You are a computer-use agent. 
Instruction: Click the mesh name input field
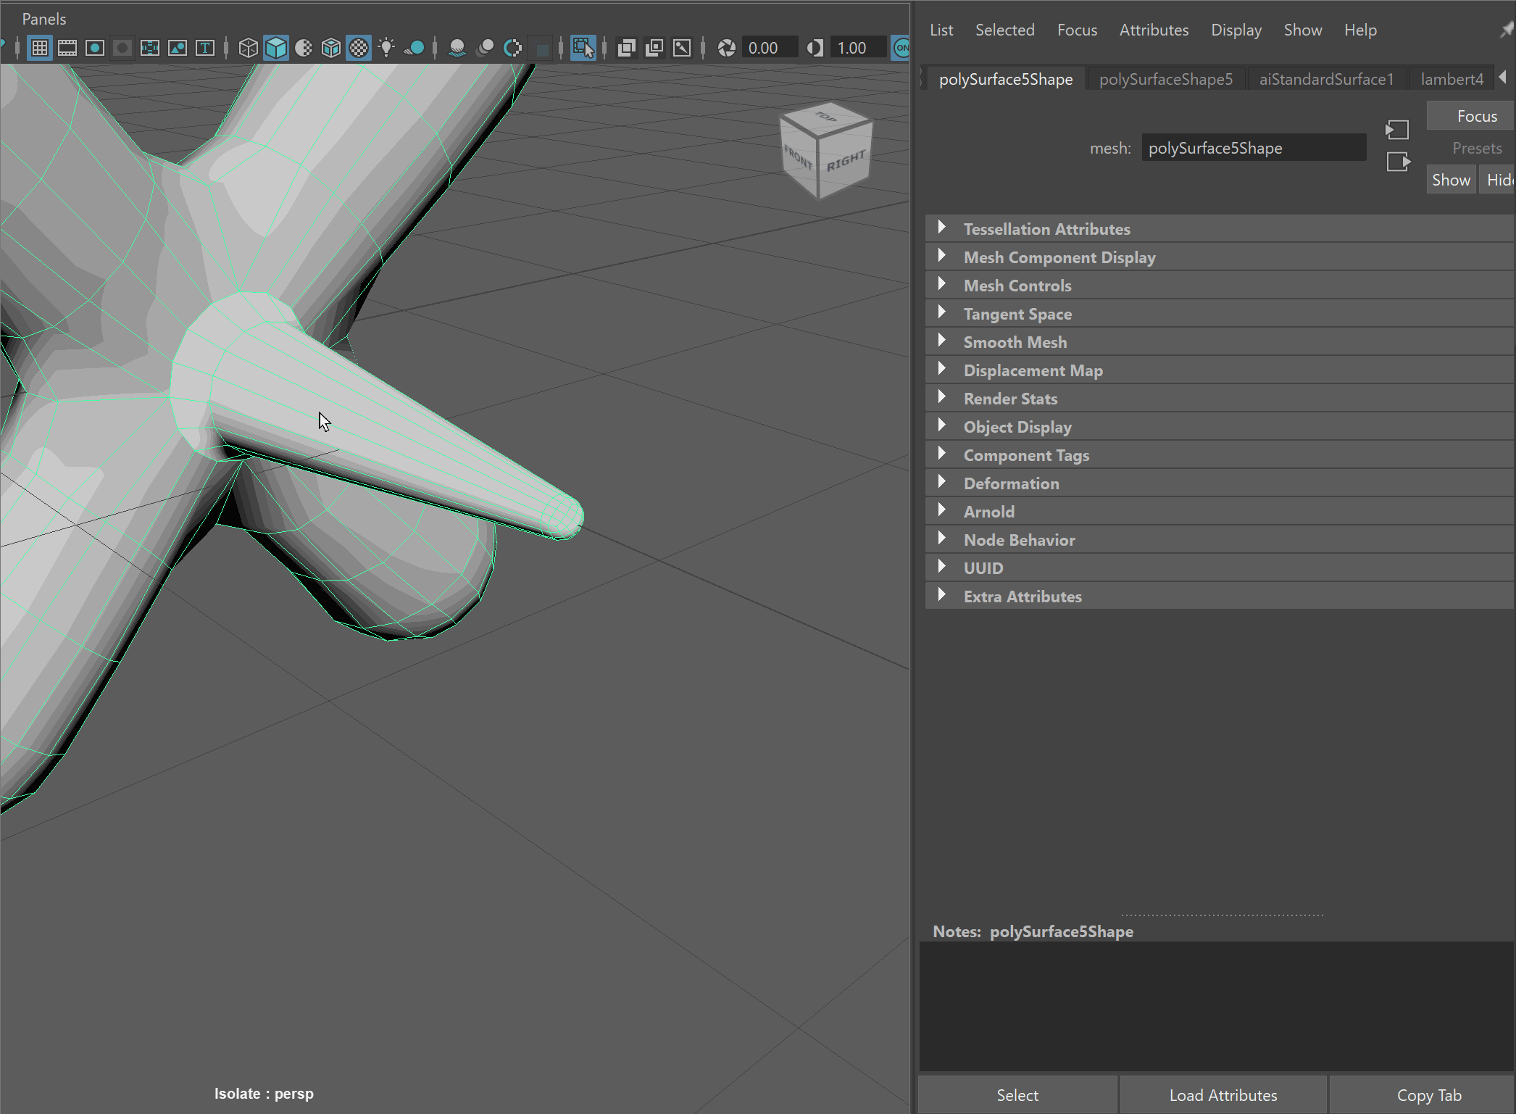coord(1253,148)
